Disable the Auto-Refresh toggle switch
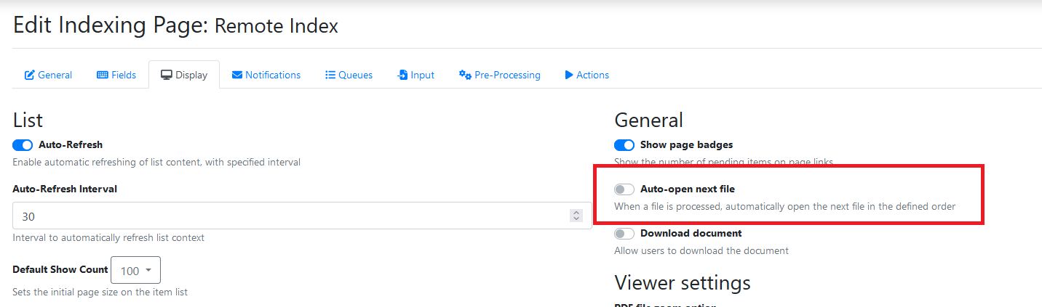The height and width of the screenshot is (307, 1042). [23, 145]
